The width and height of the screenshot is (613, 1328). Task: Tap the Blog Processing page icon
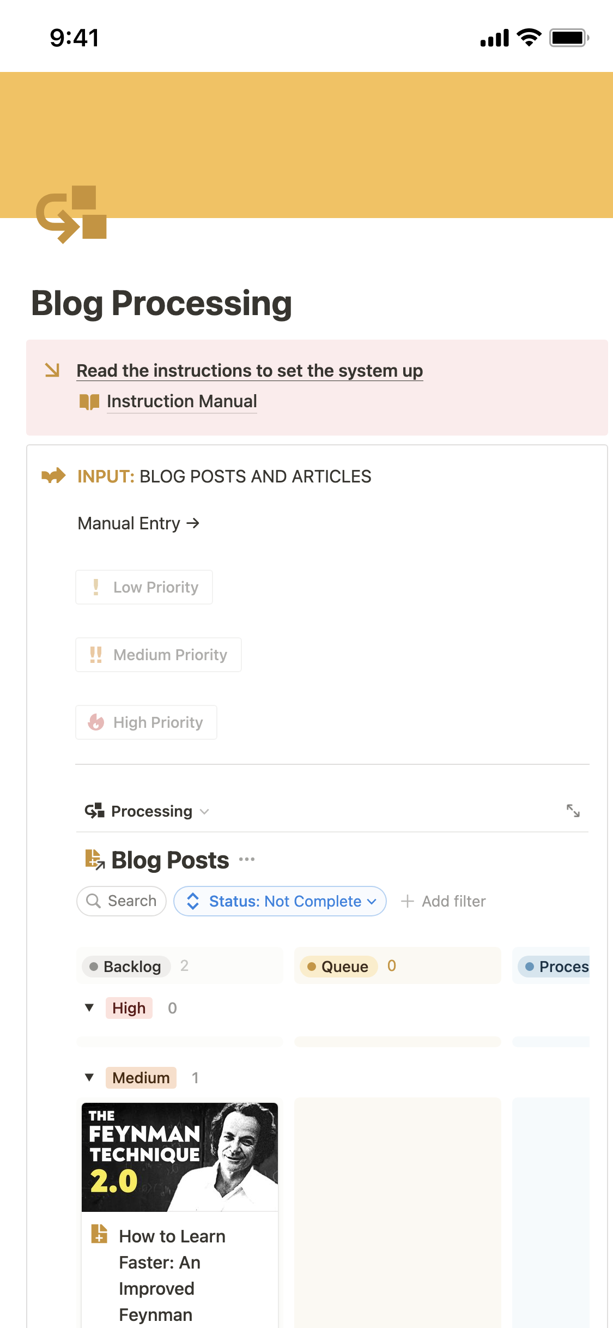[x=71, y=214]
